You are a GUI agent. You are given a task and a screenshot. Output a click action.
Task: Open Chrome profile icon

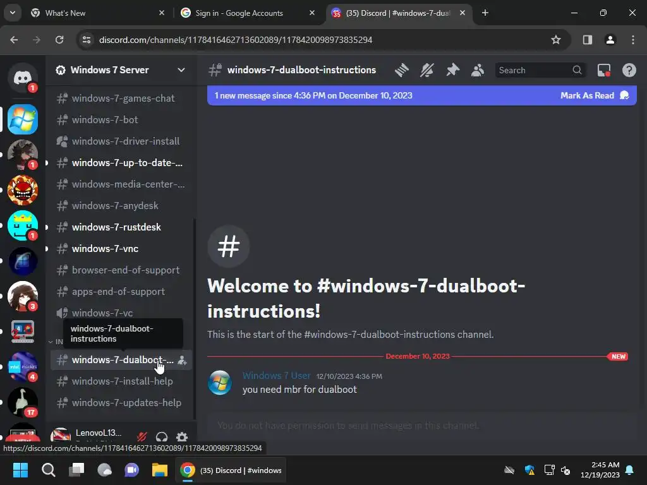coord(610,40)
